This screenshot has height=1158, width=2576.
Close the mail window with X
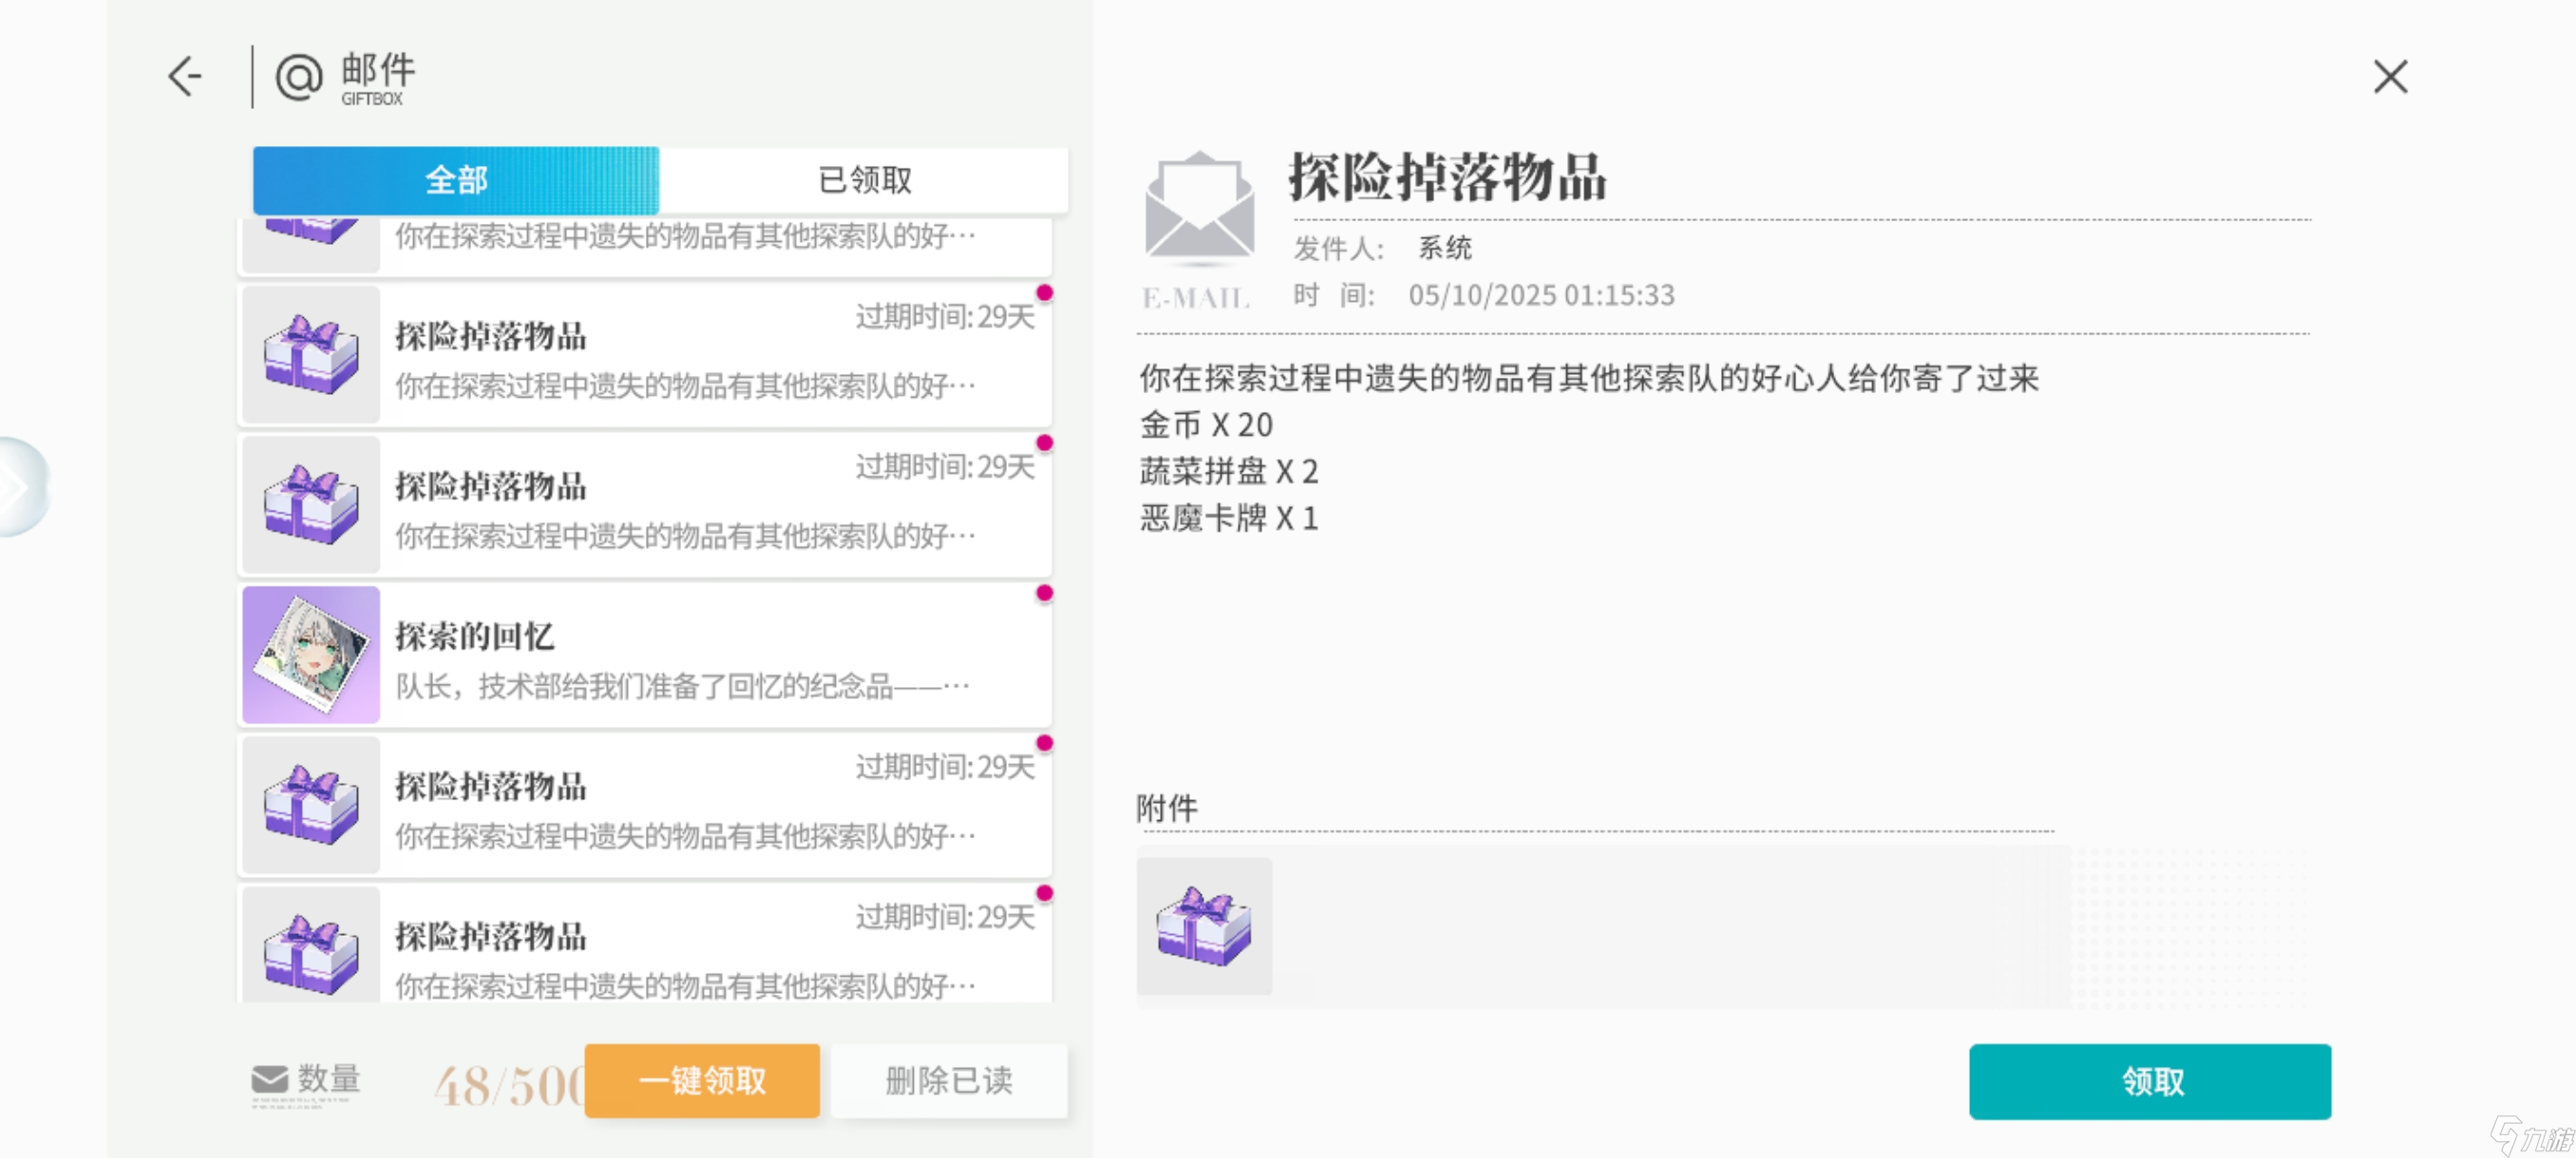coord(2390,77)
